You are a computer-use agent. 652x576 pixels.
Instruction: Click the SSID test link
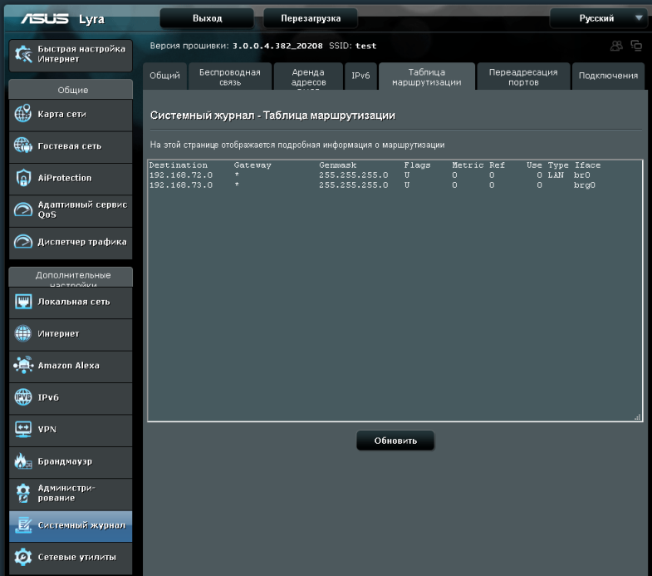tap(366, 46)
